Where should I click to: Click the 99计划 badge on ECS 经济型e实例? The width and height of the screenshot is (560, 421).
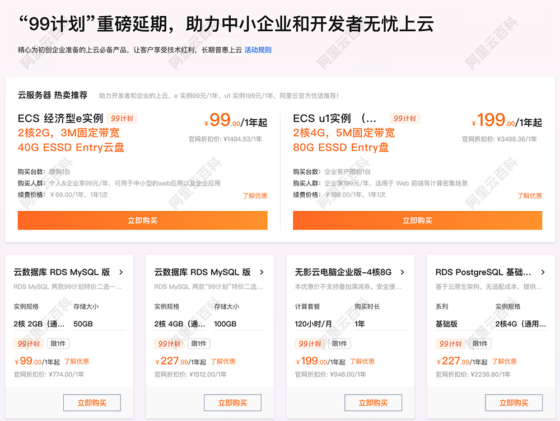[x=123, y=119]
